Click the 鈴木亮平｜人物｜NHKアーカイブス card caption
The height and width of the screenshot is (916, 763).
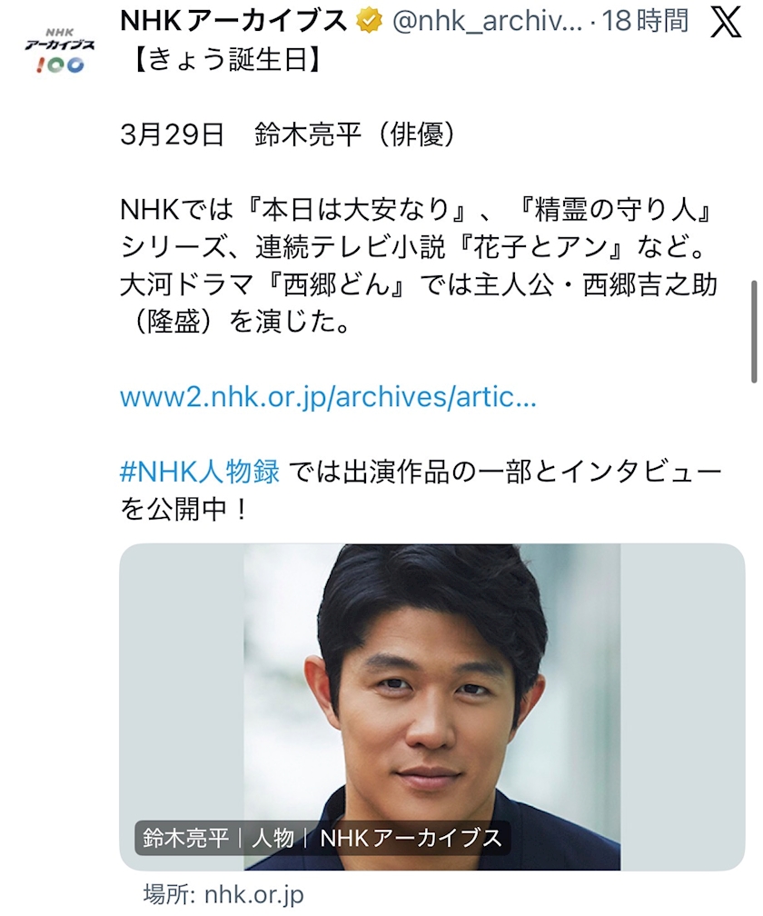[x=322, y=838]
